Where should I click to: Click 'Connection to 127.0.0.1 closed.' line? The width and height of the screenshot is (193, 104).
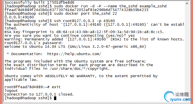(x=39, y=94)
